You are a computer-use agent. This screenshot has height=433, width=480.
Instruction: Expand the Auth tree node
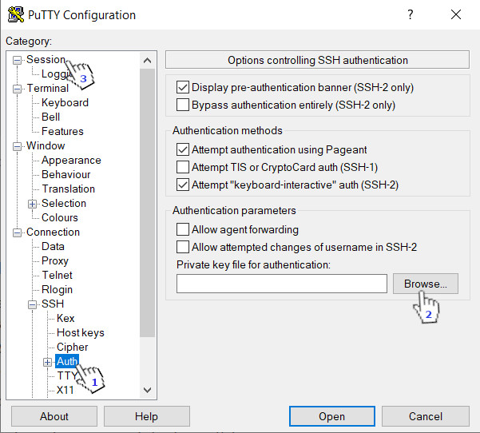pyautogui.click(x=47, y=362)
